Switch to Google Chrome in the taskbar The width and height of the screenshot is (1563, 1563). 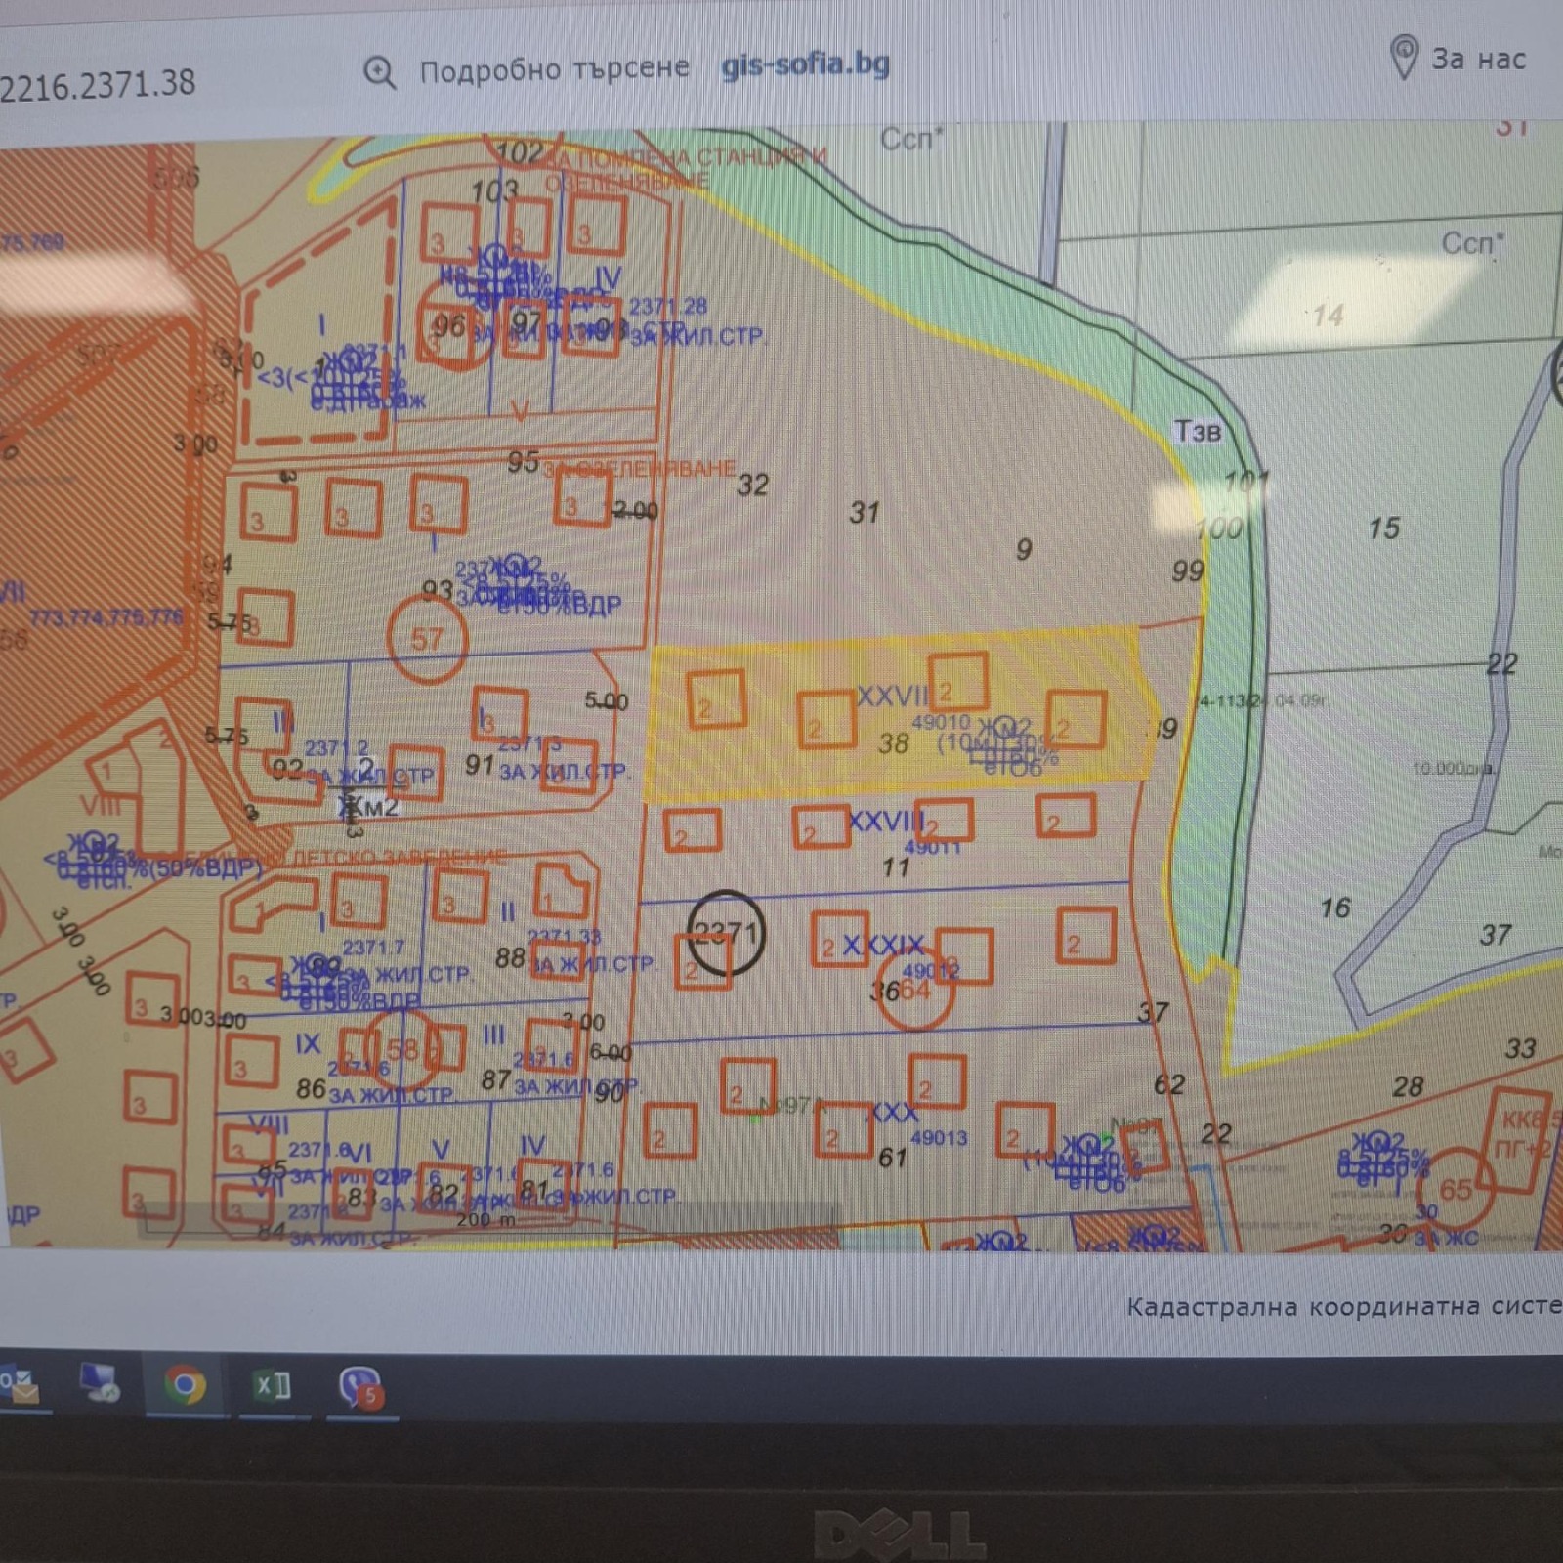pos(185,1385)
